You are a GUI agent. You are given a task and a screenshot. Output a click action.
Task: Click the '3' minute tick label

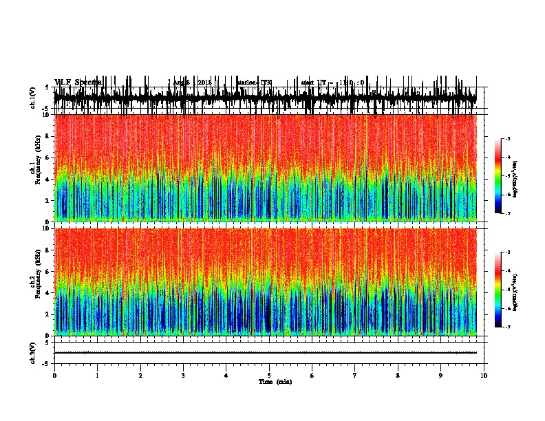[x=183, y=376]
